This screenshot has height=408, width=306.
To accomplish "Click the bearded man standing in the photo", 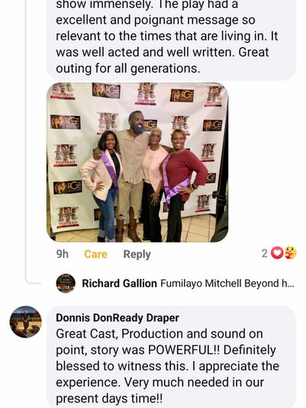I will click(x=132, y=174).
